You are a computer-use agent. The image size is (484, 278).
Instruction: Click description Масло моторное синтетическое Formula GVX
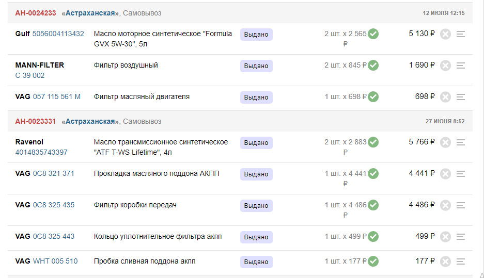point(163,39)
